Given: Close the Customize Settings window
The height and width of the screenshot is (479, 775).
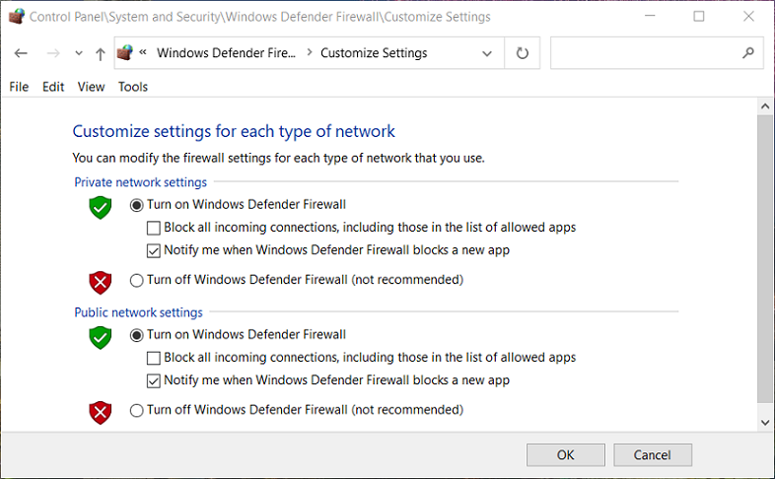Looking at the screenshot, I should (x=748, y=17).
